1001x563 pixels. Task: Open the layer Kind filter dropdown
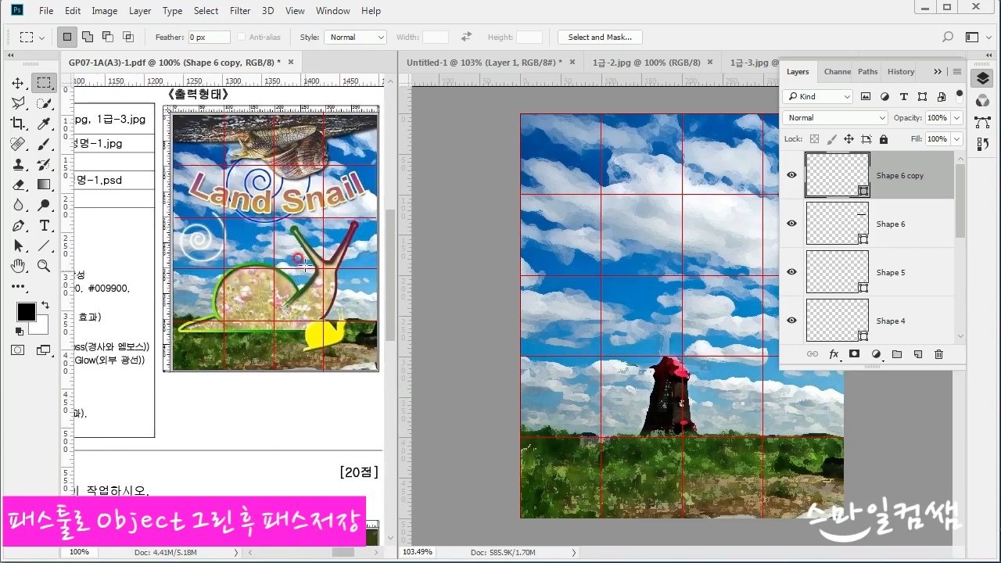pyautogui.click(x=818, y=97)
